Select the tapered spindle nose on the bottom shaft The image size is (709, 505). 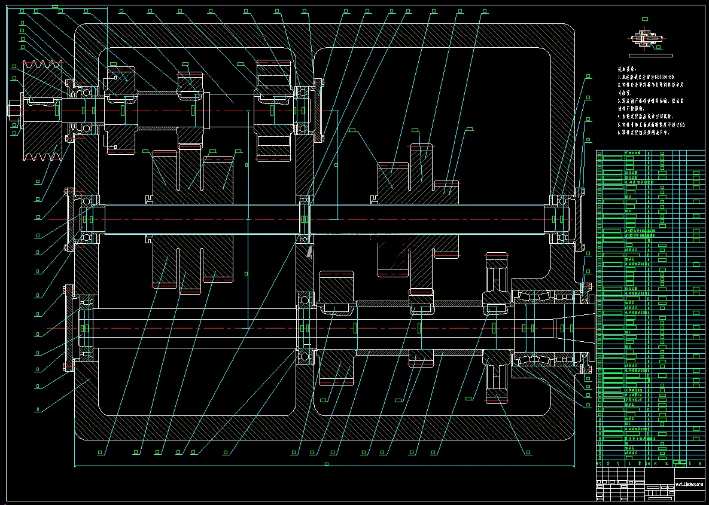point(573,328)
